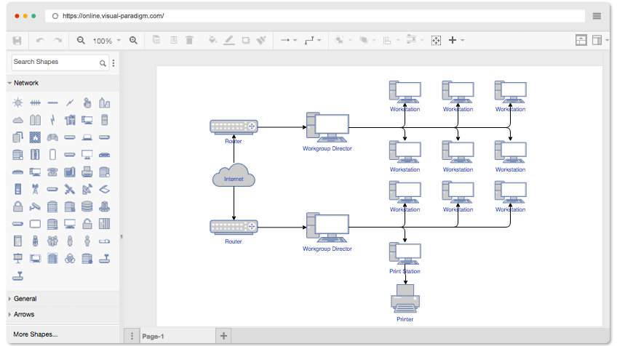Select the biohazard shape in Network palette
This screenshot has height=346, width=617.
point(70,258)
